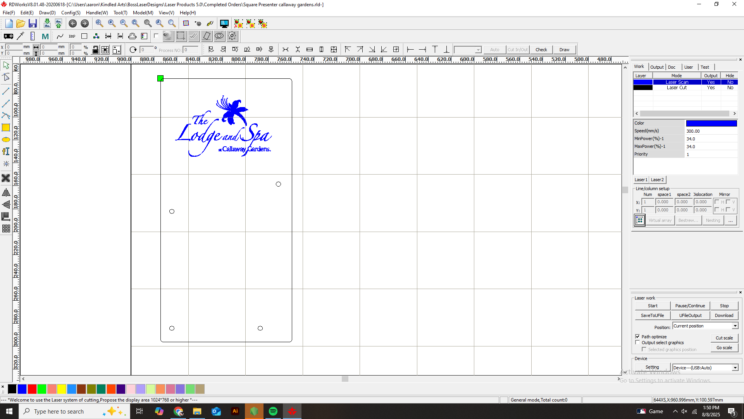Click the Zoom Out magnifier icon

(x=124, y=24)
